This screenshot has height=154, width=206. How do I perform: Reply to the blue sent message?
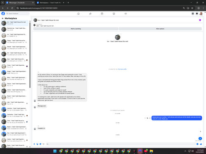pos(147,118)
